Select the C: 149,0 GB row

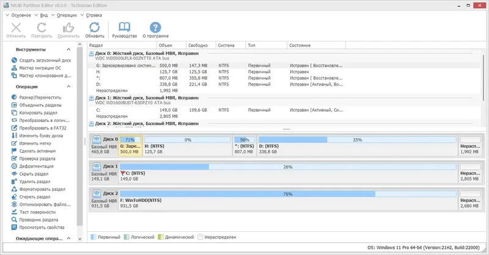(284, 110)
